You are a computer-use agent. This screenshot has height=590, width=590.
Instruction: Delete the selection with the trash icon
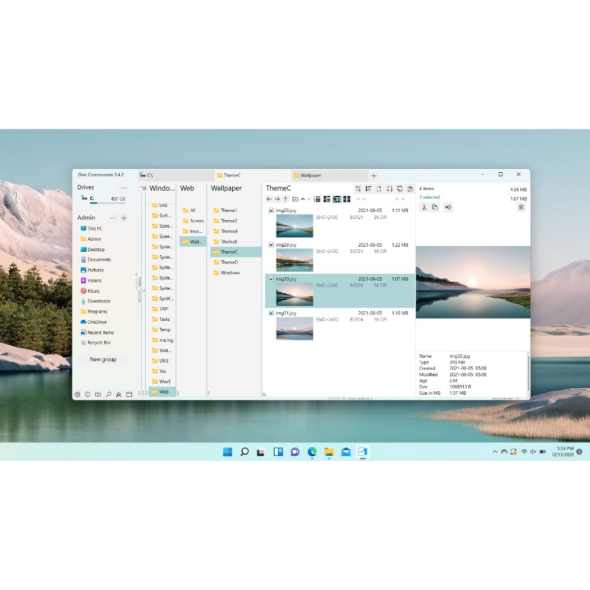tap(521, 207)
